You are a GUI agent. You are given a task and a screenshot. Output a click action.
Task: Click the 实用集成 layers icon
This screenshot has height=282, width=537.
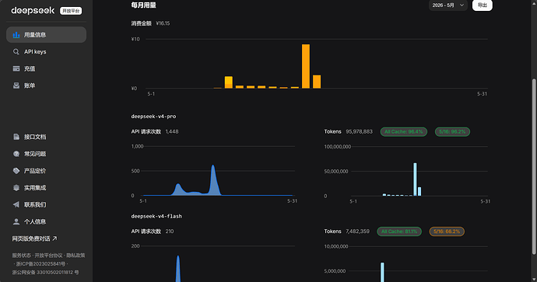(x=16, y=188)
